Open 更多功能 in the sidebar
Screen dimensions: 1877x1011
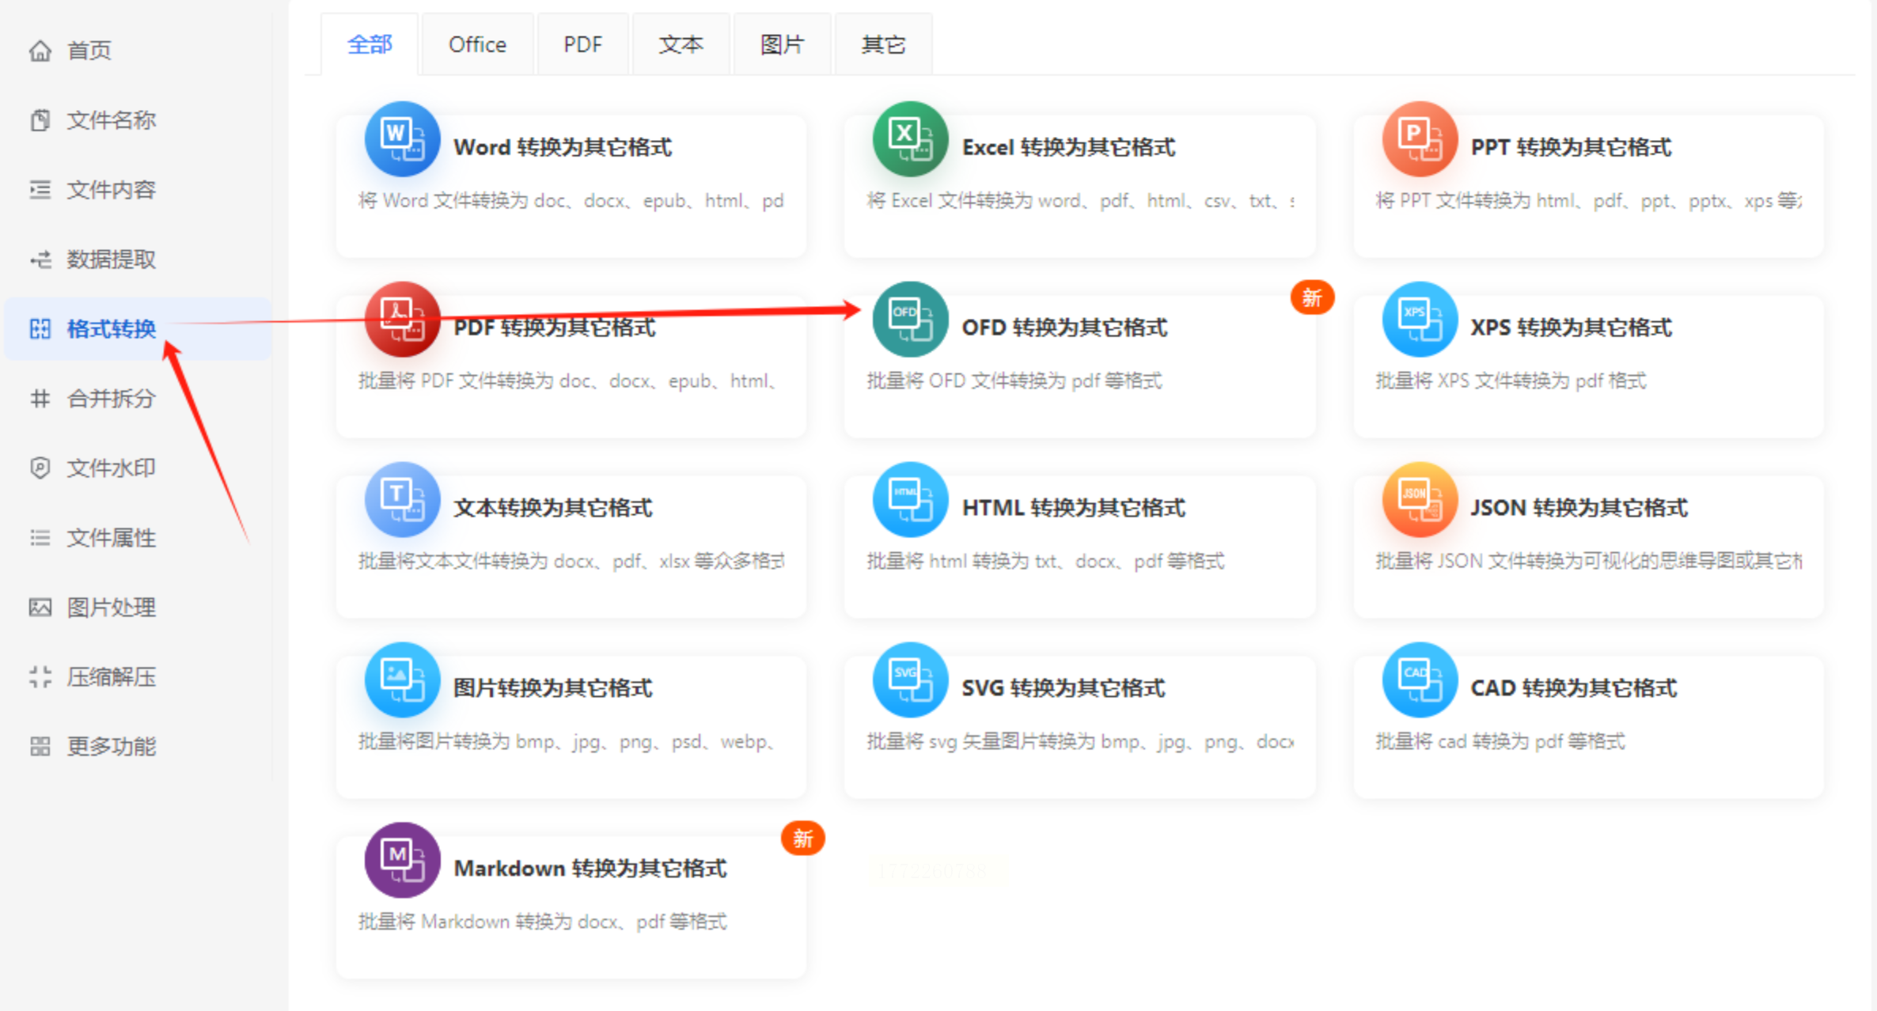pos(111,747)
